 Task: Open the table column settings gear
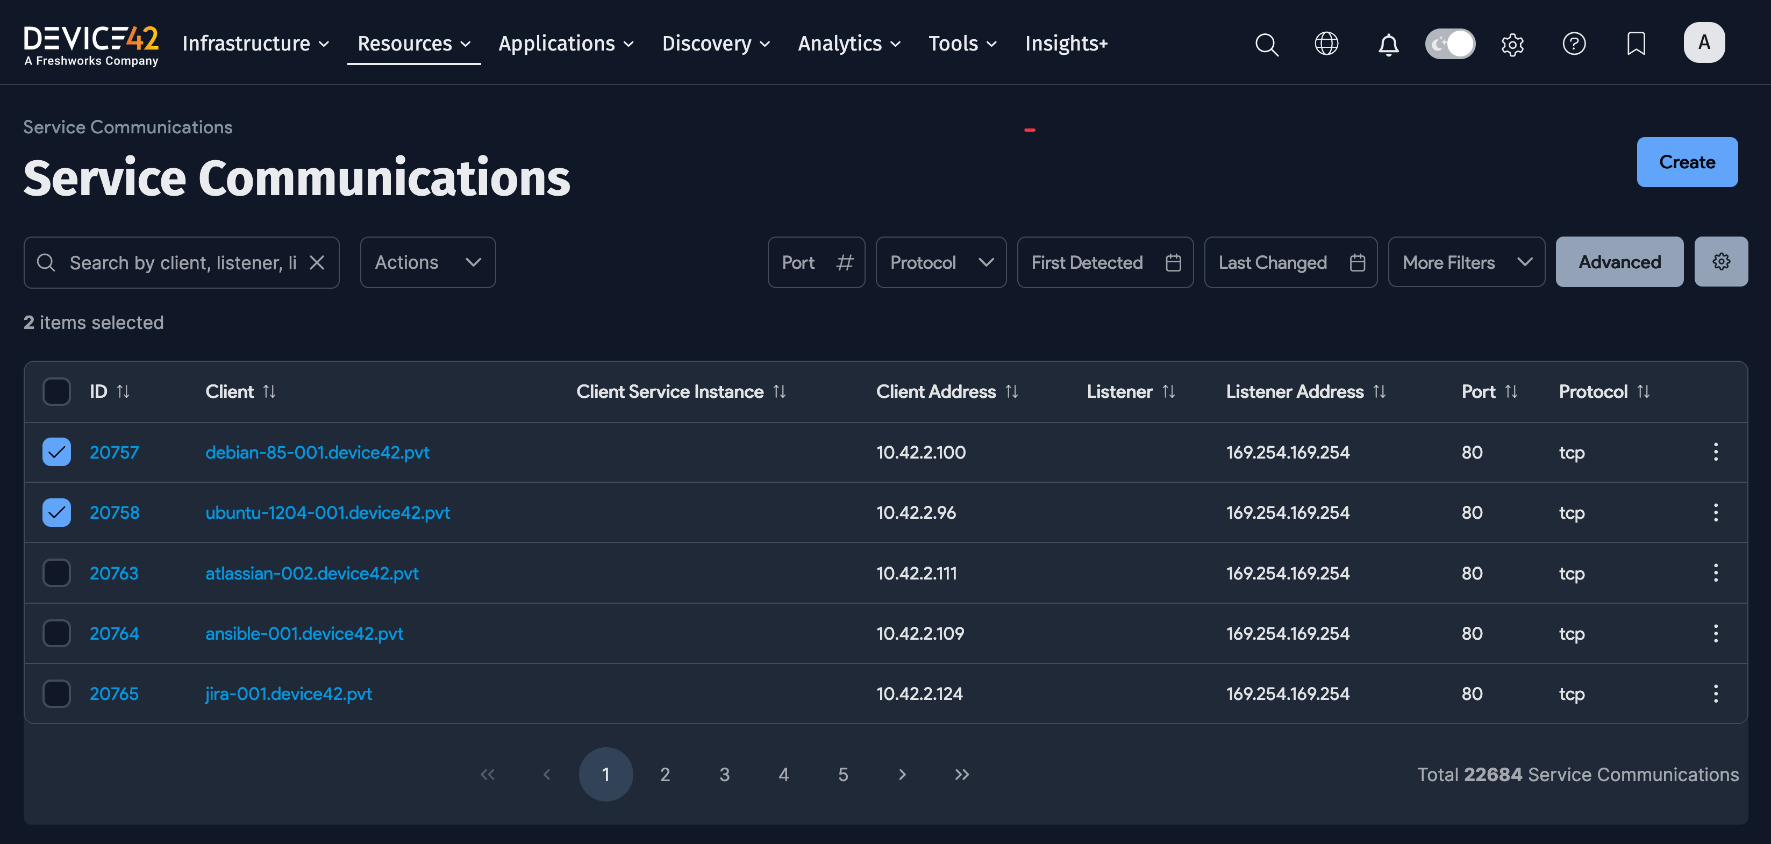tap(1721, 261)
